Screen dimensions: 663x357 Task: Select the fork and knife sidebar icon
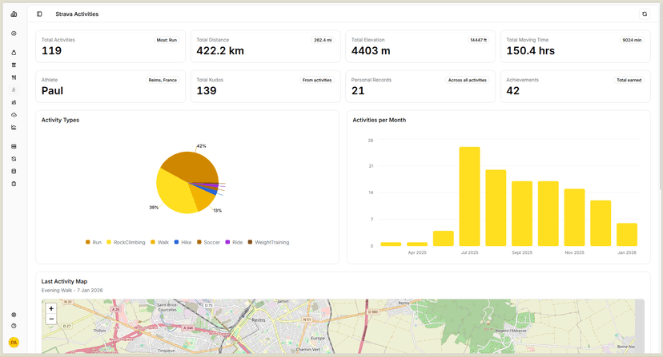click(x=14, y=77)
